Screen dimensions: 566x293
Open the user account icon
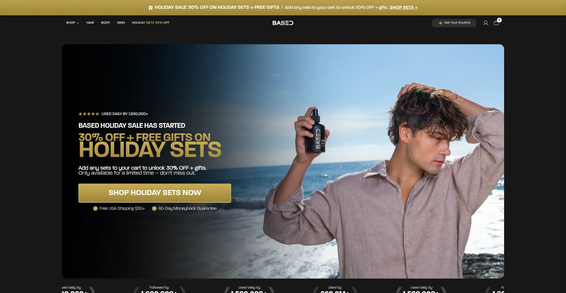(x=486, y=23)
